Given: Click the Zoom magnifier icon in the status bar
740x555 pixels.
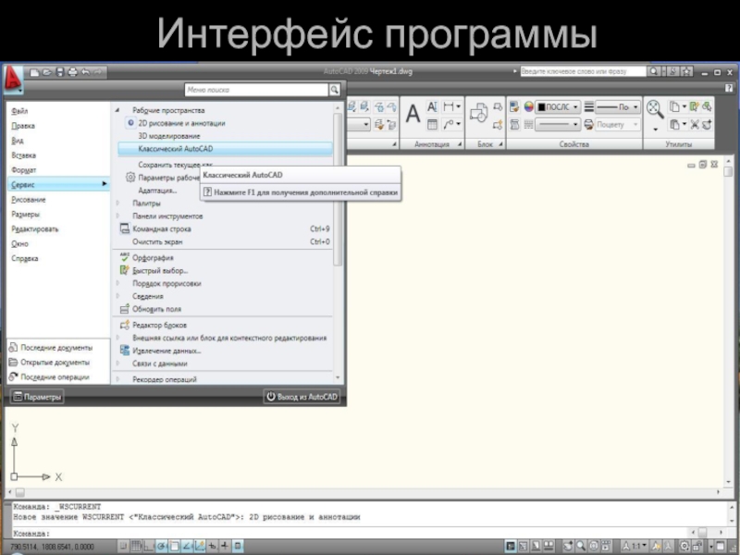Looking at the screenshot, I should point(581,546).
